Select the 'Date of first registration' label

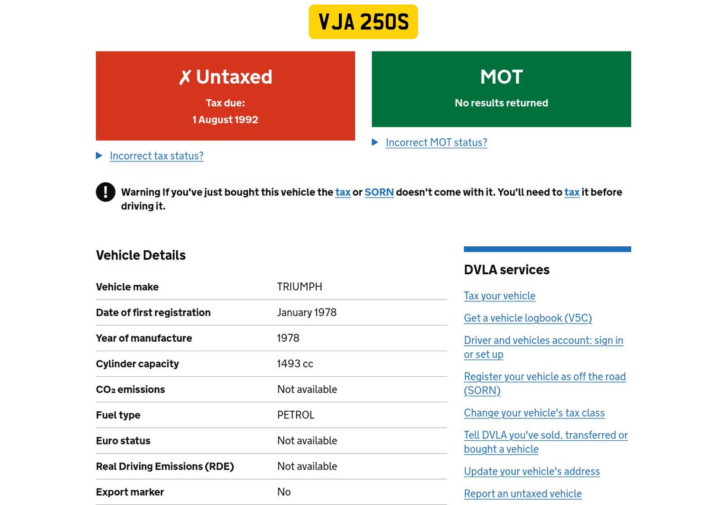click(x=153, y=312)
